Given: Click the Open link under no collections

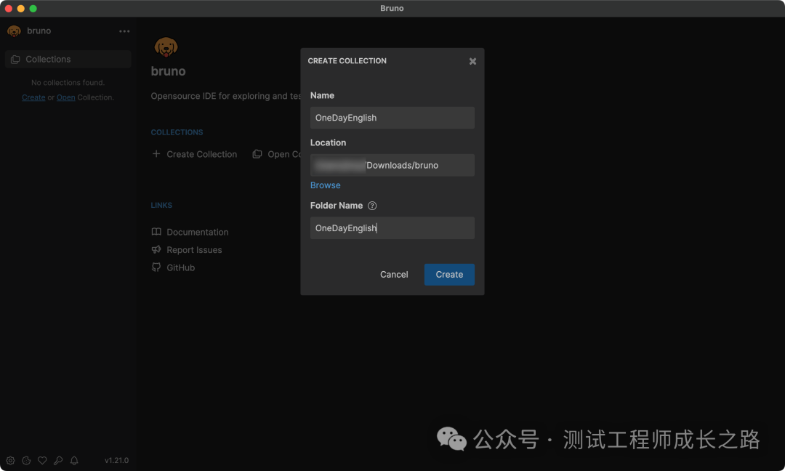Looking at the screenshot, I should coord(65,97).
